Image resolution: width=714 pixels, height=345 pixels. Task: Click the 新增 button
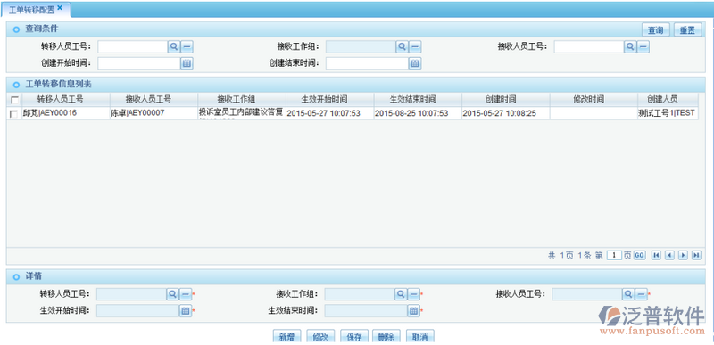286,337
